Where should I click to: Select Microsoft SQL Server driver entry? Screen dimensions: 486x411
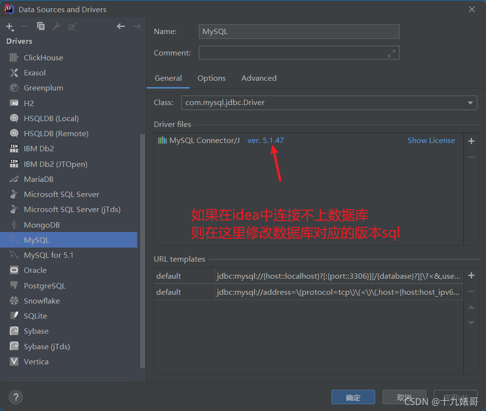click(69, 195)
